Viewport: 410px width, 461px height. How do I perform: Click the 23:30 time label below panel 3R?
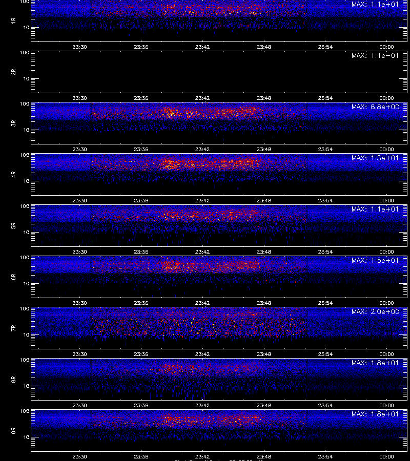click(80, 150)
